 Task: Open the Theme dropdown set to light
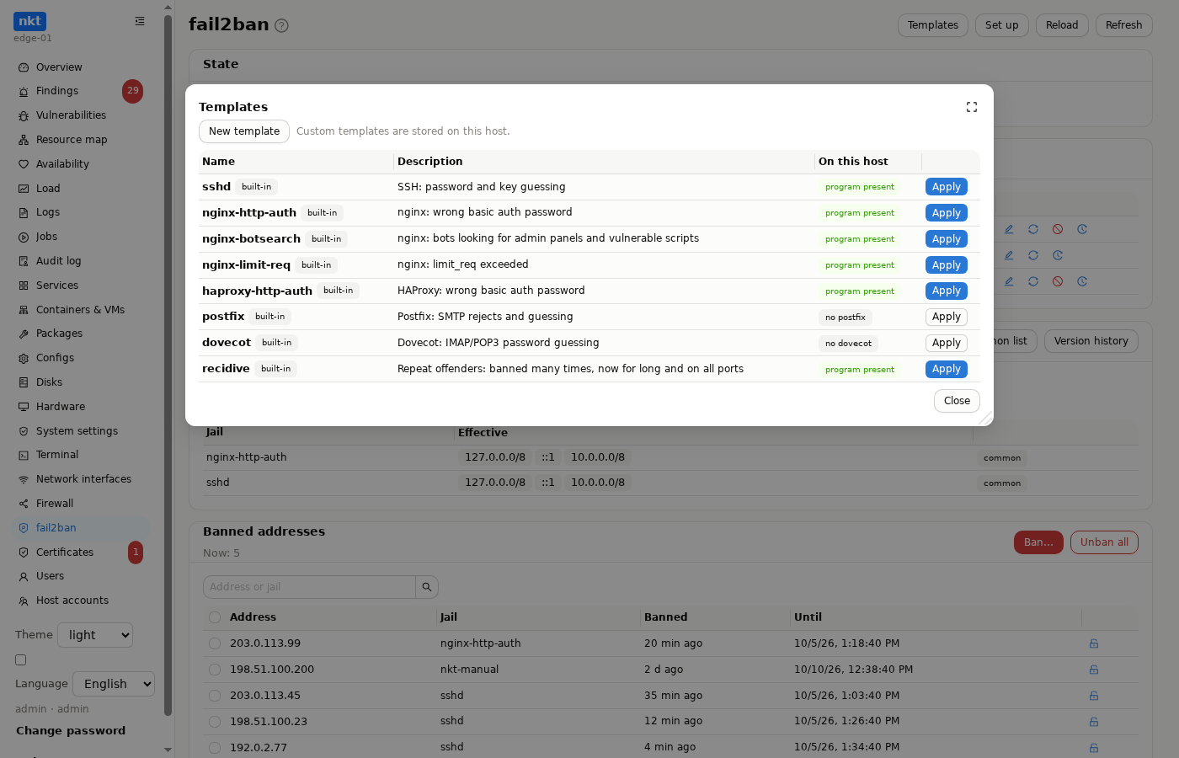[x=95, y=635]
